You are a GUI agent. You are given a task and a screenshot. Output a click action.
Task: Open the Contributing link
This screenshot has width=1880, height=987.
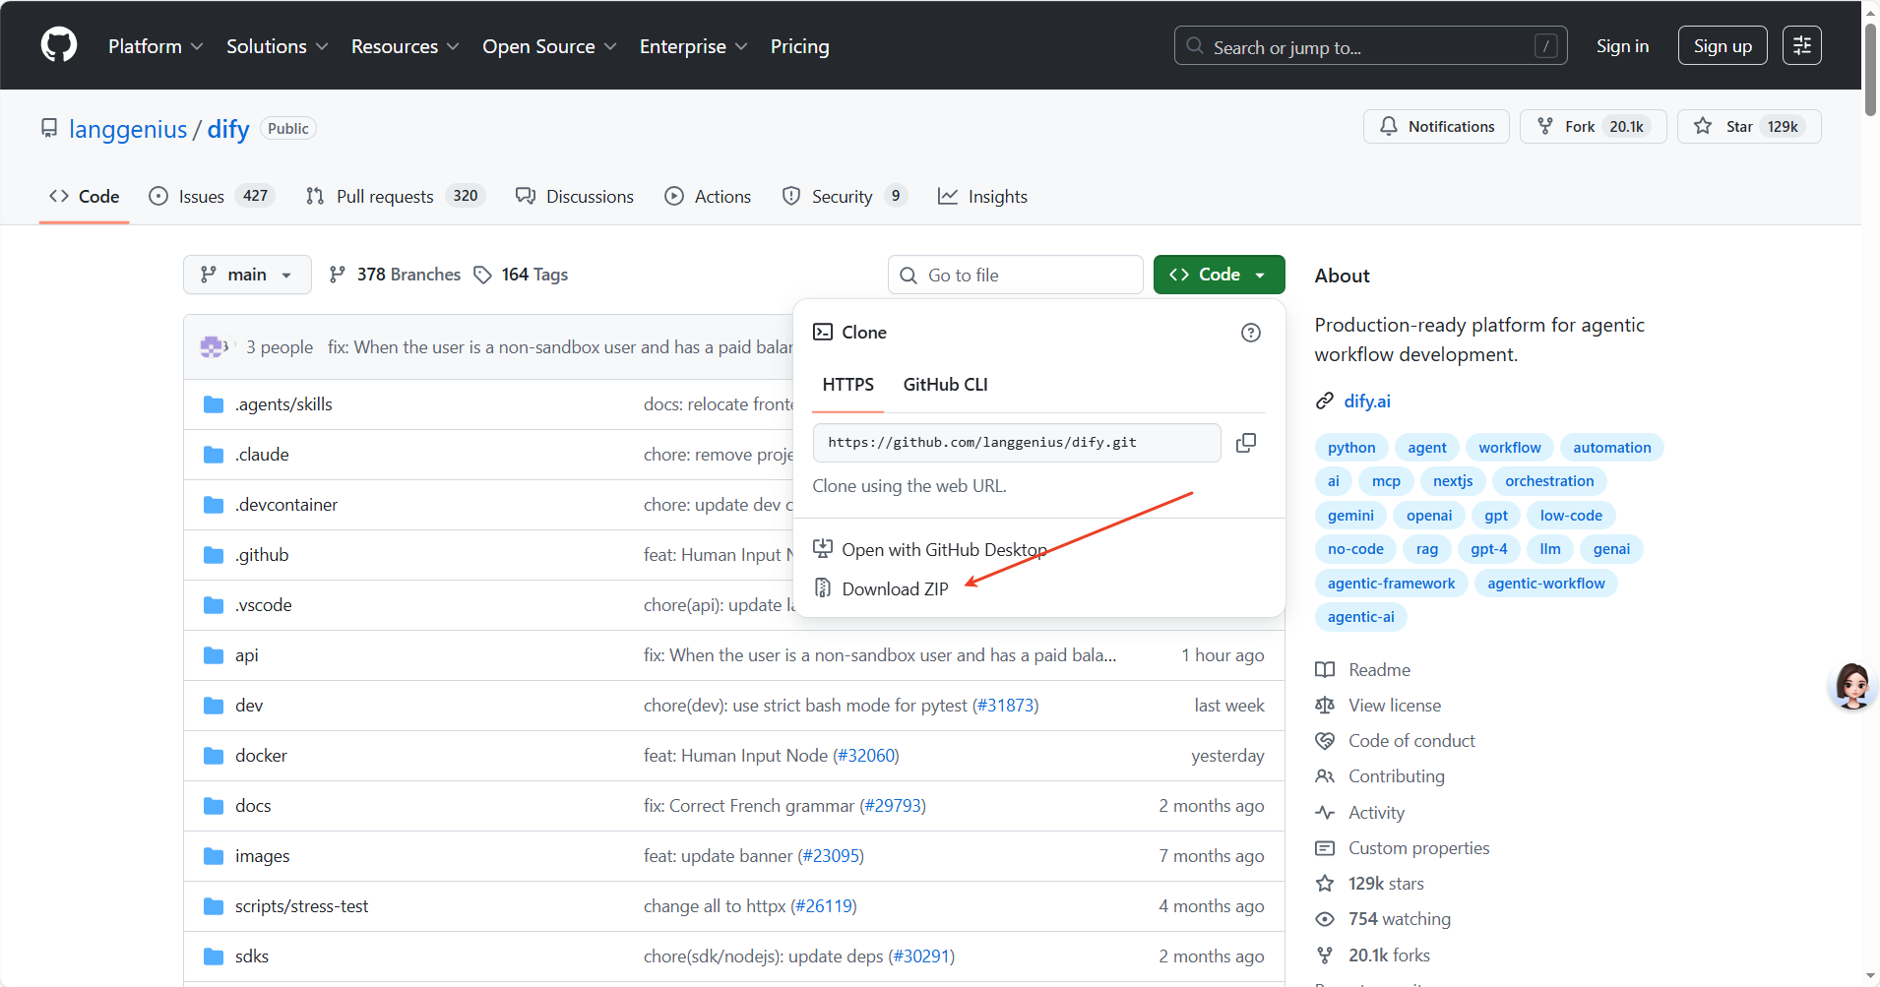[1397, 776]
